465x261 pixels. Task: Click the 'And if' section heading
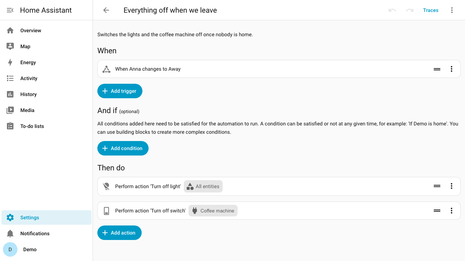(x=107, y=111)
